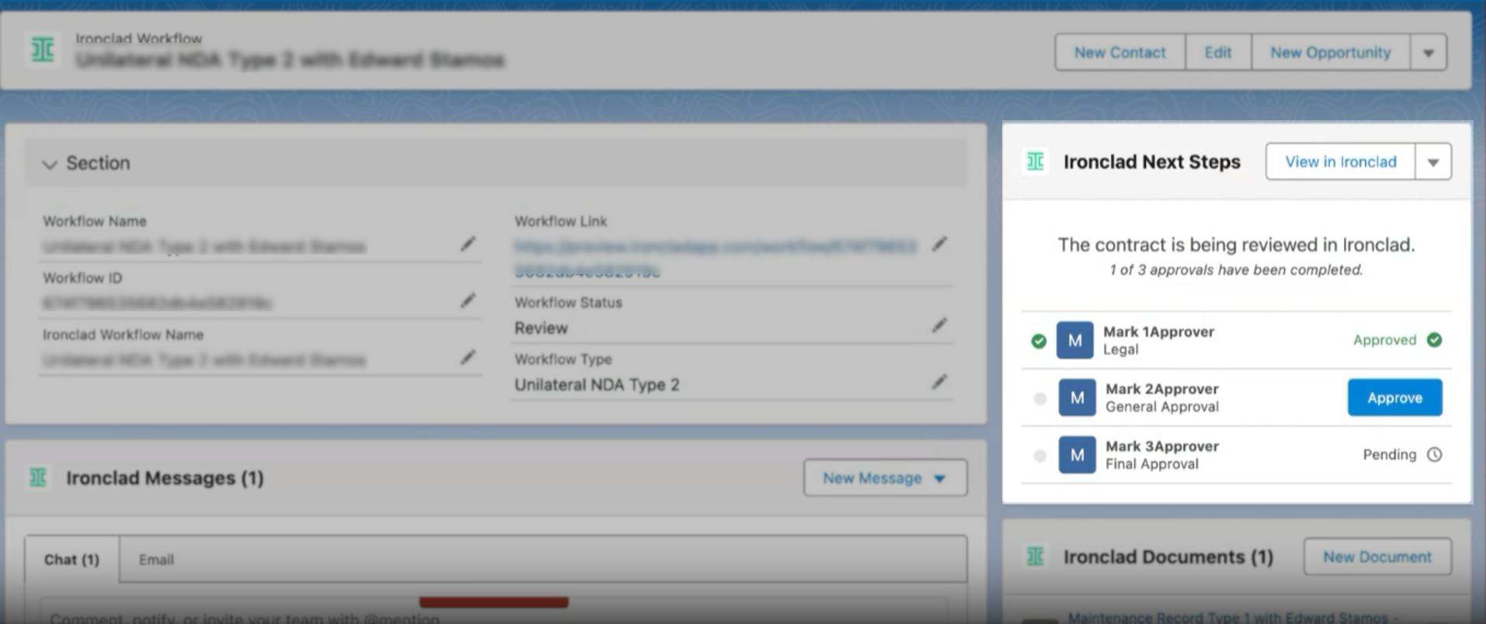The height and width of the screenshot is (624, 1486).
Task: Click View in Ironclad button
Action: 1341,162
